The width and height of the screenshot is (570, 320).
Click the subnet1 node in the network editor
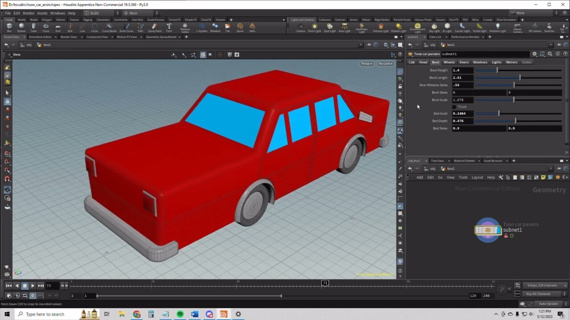(x=488, y=230)
